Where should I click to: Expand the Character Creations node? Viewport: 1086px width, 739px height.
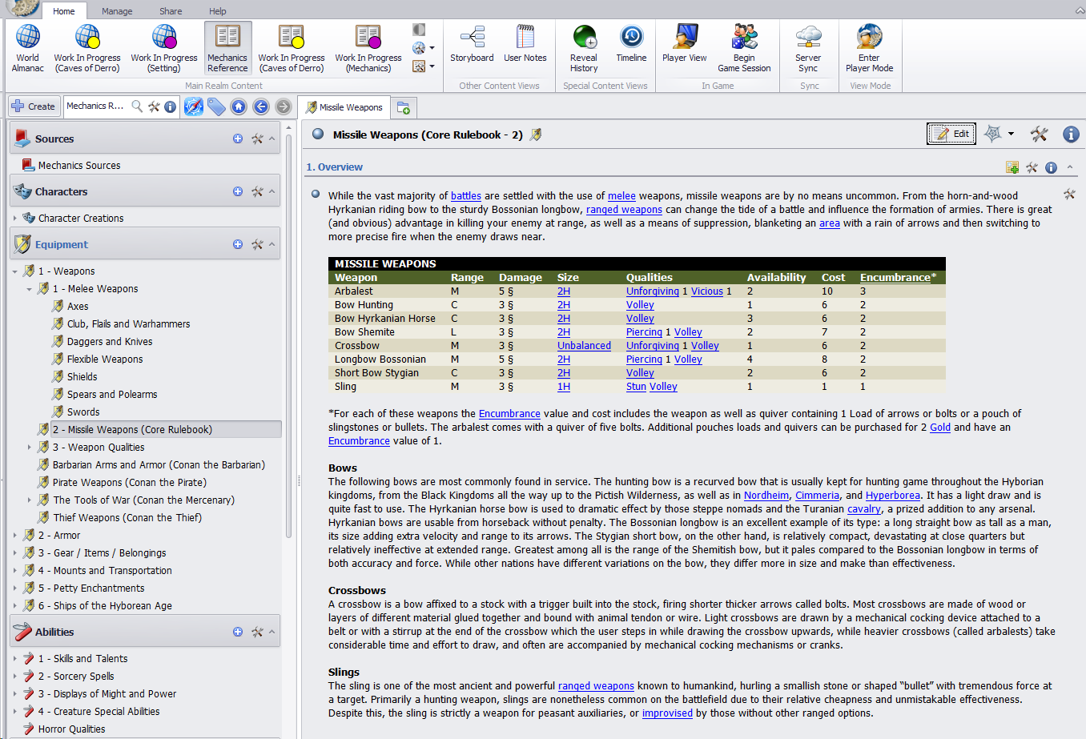[15, 218]
